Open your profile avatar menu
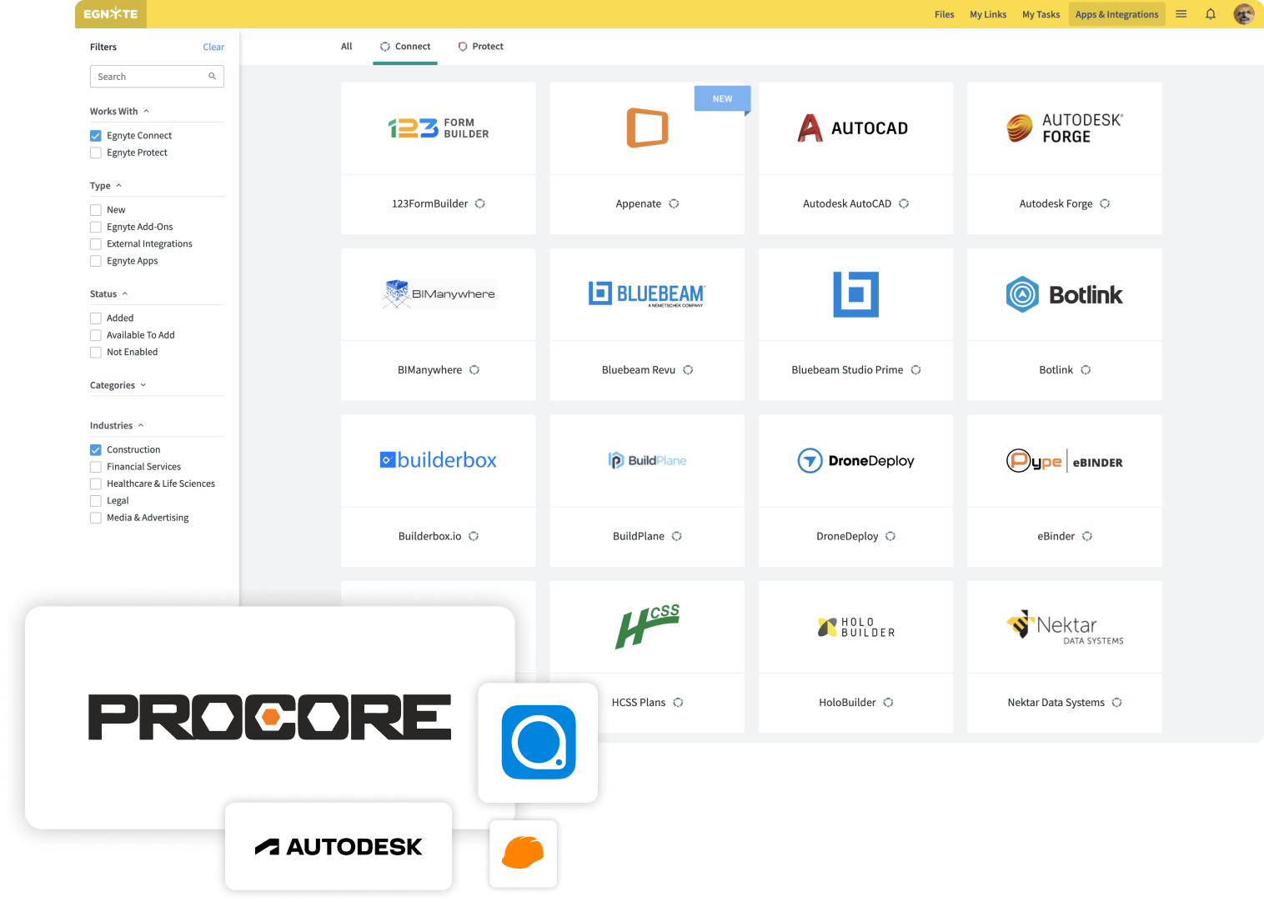The image size is (1264, 902). [x=1243, y=13]
